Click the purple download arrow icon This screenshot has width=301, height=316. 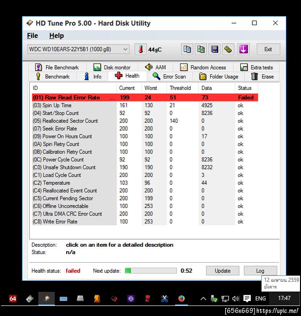(x=243, y=49)
